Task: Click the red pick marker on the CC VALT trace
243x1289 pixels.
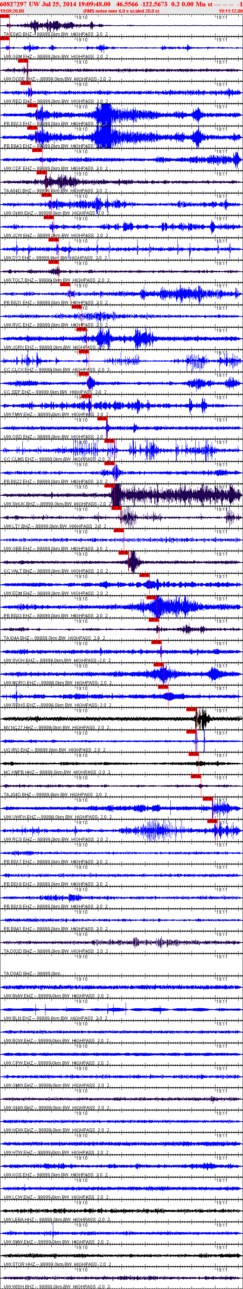Action: coord(123,552)
